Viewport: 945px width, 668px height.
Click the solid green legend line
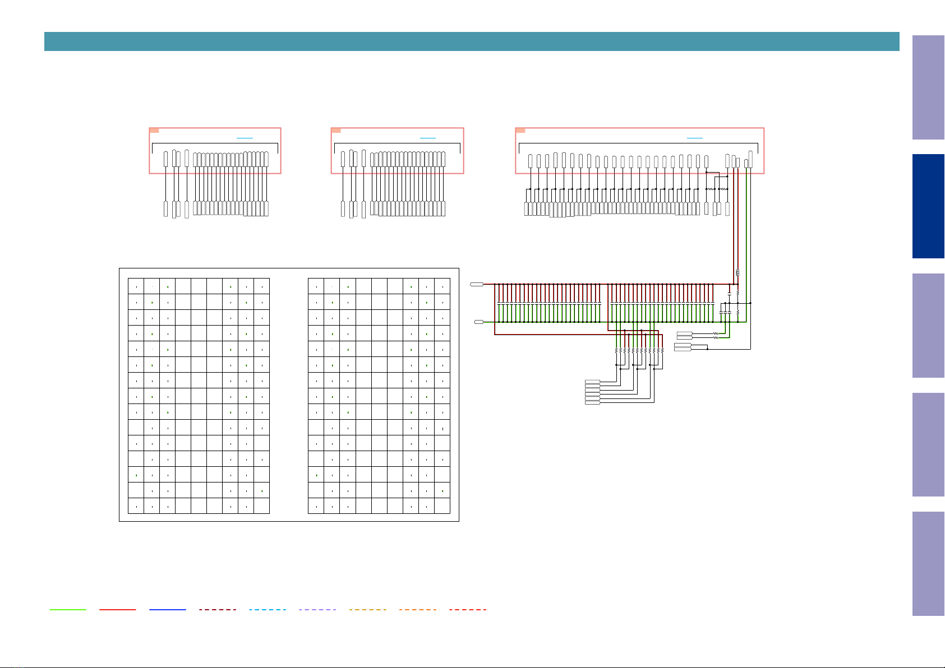(68, 609)
